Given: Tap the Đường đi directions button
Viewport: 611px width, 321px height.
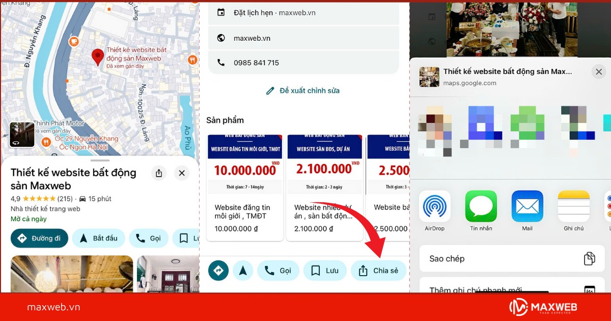Looking at the screenshot, I should pos(39,238).
